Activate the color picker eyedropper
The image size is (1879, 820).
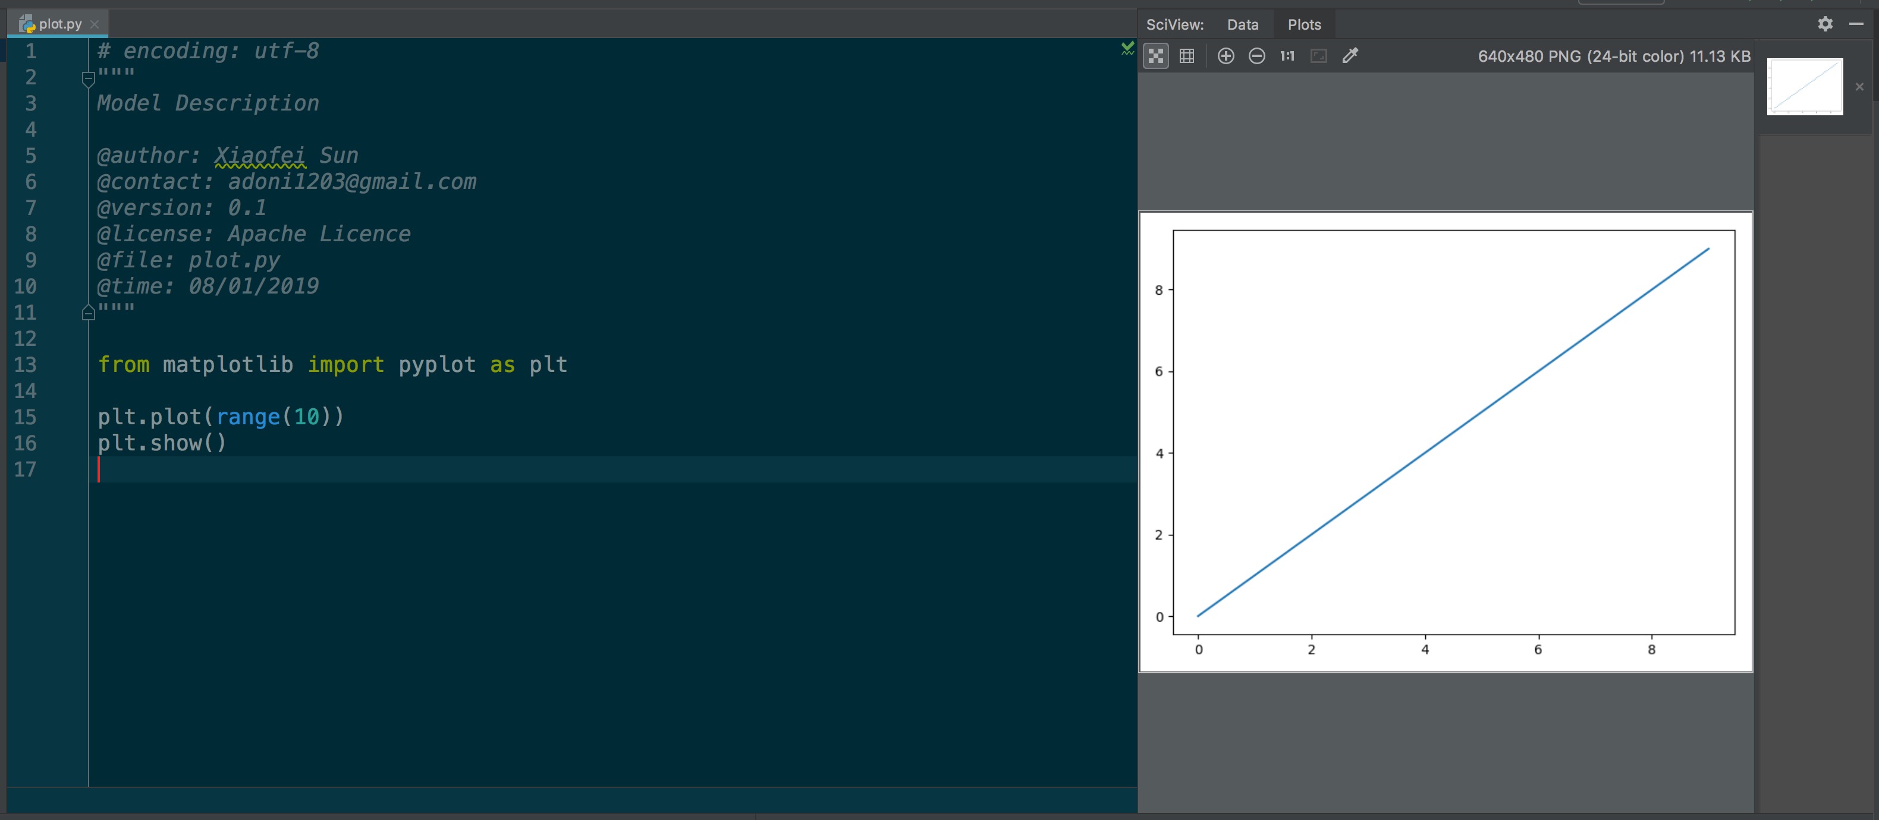[x=1350, y=56]
